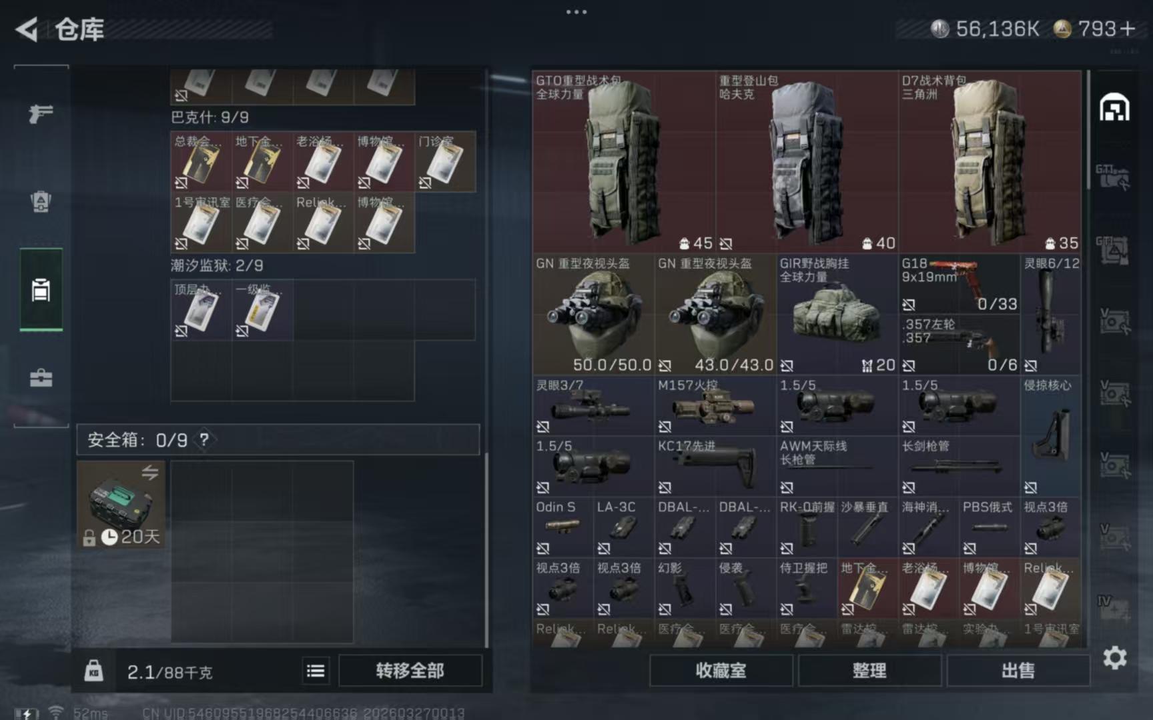Open the pistol weapons tab in left sidebar
Viewport: 1153px width, 720px height.
click(41, 113)
